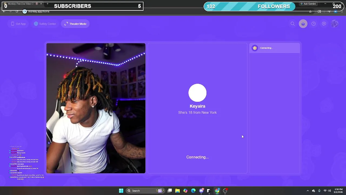Open the Chrome three-dot menu
This screenshot has width=346, height=195.
(342, 11)
